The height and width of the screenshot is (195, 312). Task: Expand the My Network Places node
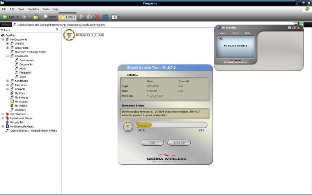coord(3,118)
